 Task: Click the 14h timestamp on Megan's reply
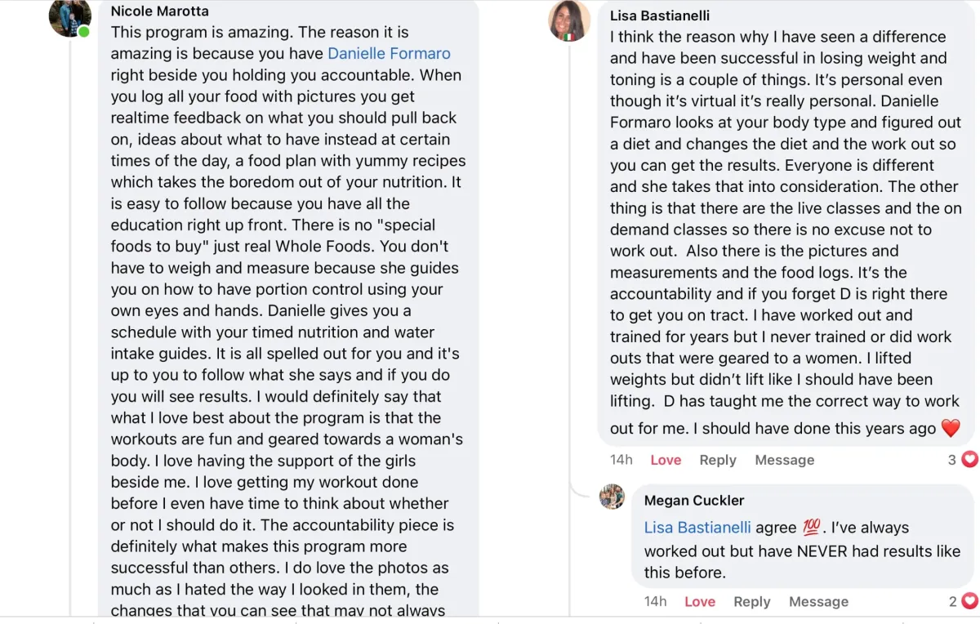[655, 602]
